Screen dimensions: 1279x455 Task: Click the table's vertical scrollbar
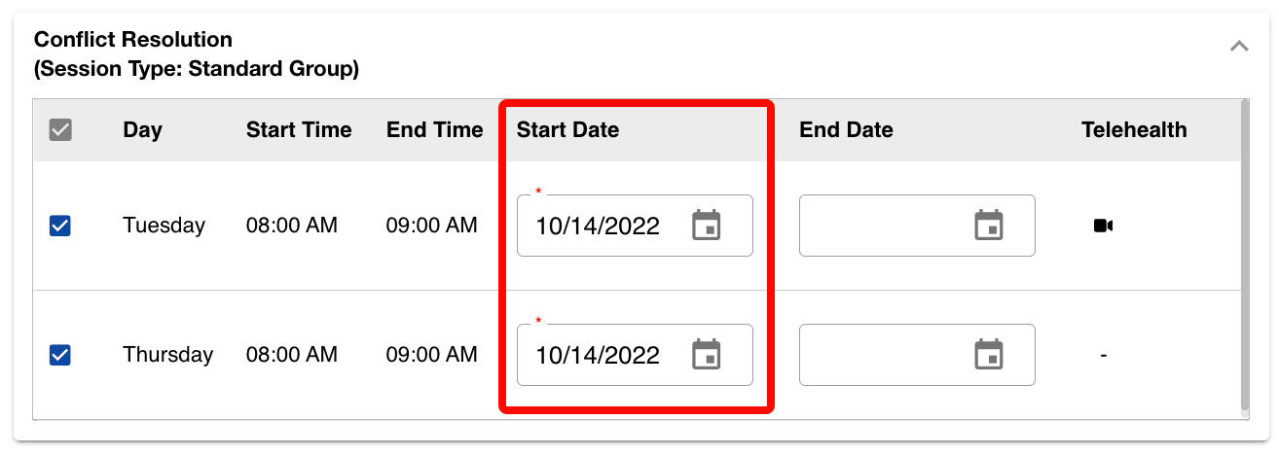(1243, 255)
